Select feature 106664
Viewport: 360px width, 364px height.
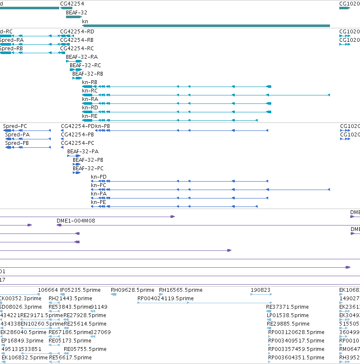click(48, 290)
